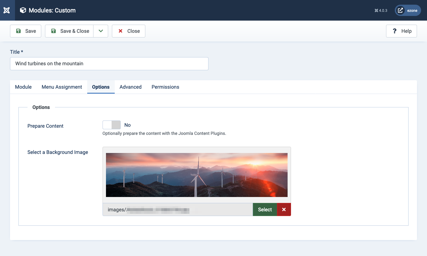Click the green save disk icon on Save
Screen dimensions: 427x256
(18, 31)
